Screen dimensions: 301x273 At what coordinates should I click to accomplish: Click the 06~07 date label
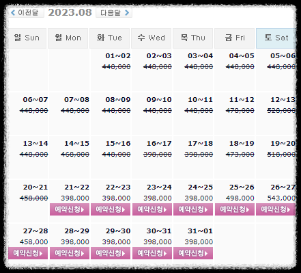click(x=35, y=100)
